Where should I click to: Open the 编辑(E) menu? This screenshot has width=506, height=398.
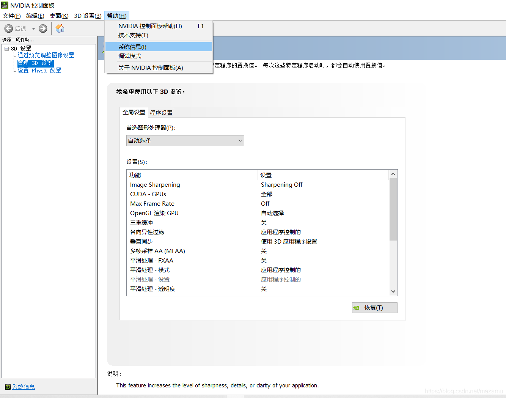pyautogui.click(x=35, y=16)
